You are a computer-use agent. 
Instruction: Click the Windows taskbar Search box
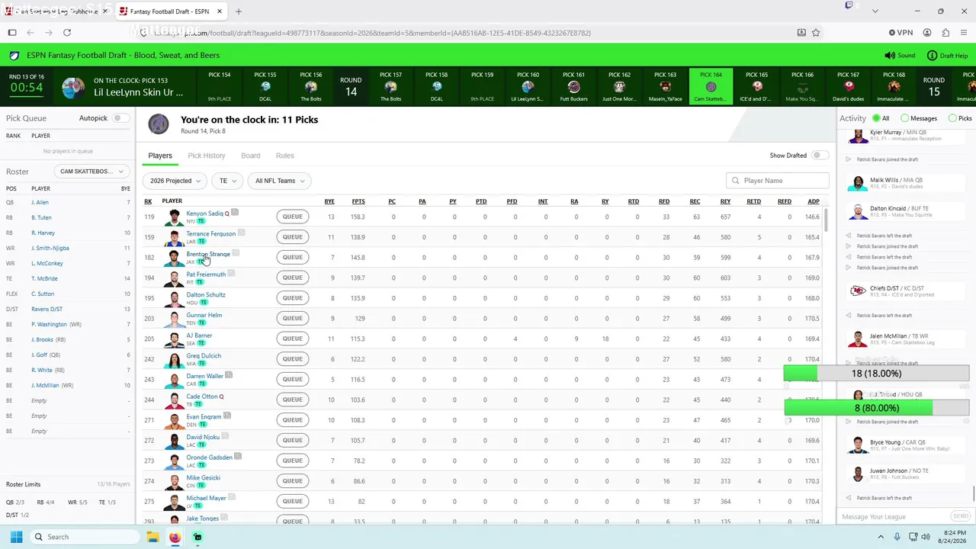[x=85, y=537]
